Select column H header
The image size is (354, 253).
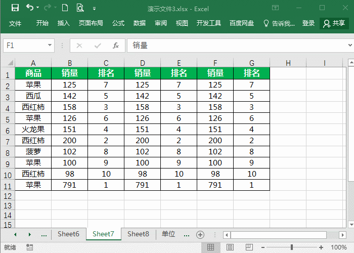pos(288,63)
